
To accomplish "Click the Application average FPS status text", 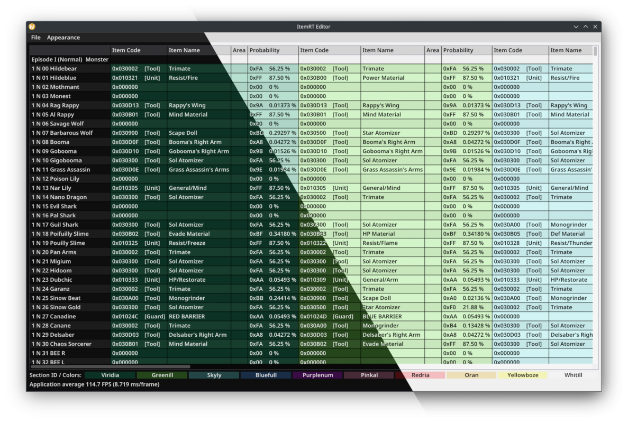I will pyautogui.click(x=95, y=384).
